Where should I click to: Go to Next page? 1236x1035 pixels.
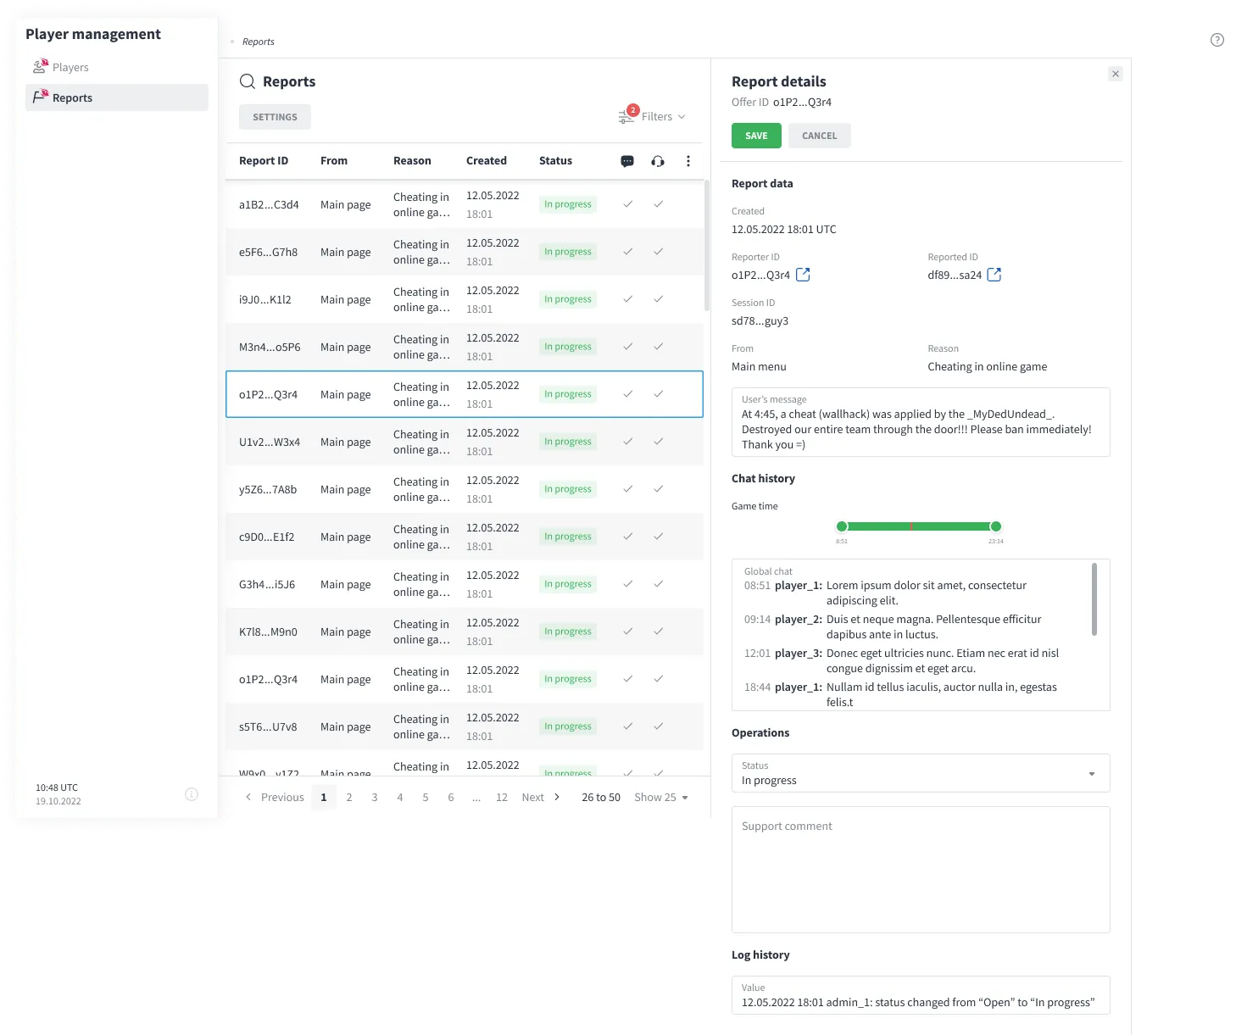point(541,798)
